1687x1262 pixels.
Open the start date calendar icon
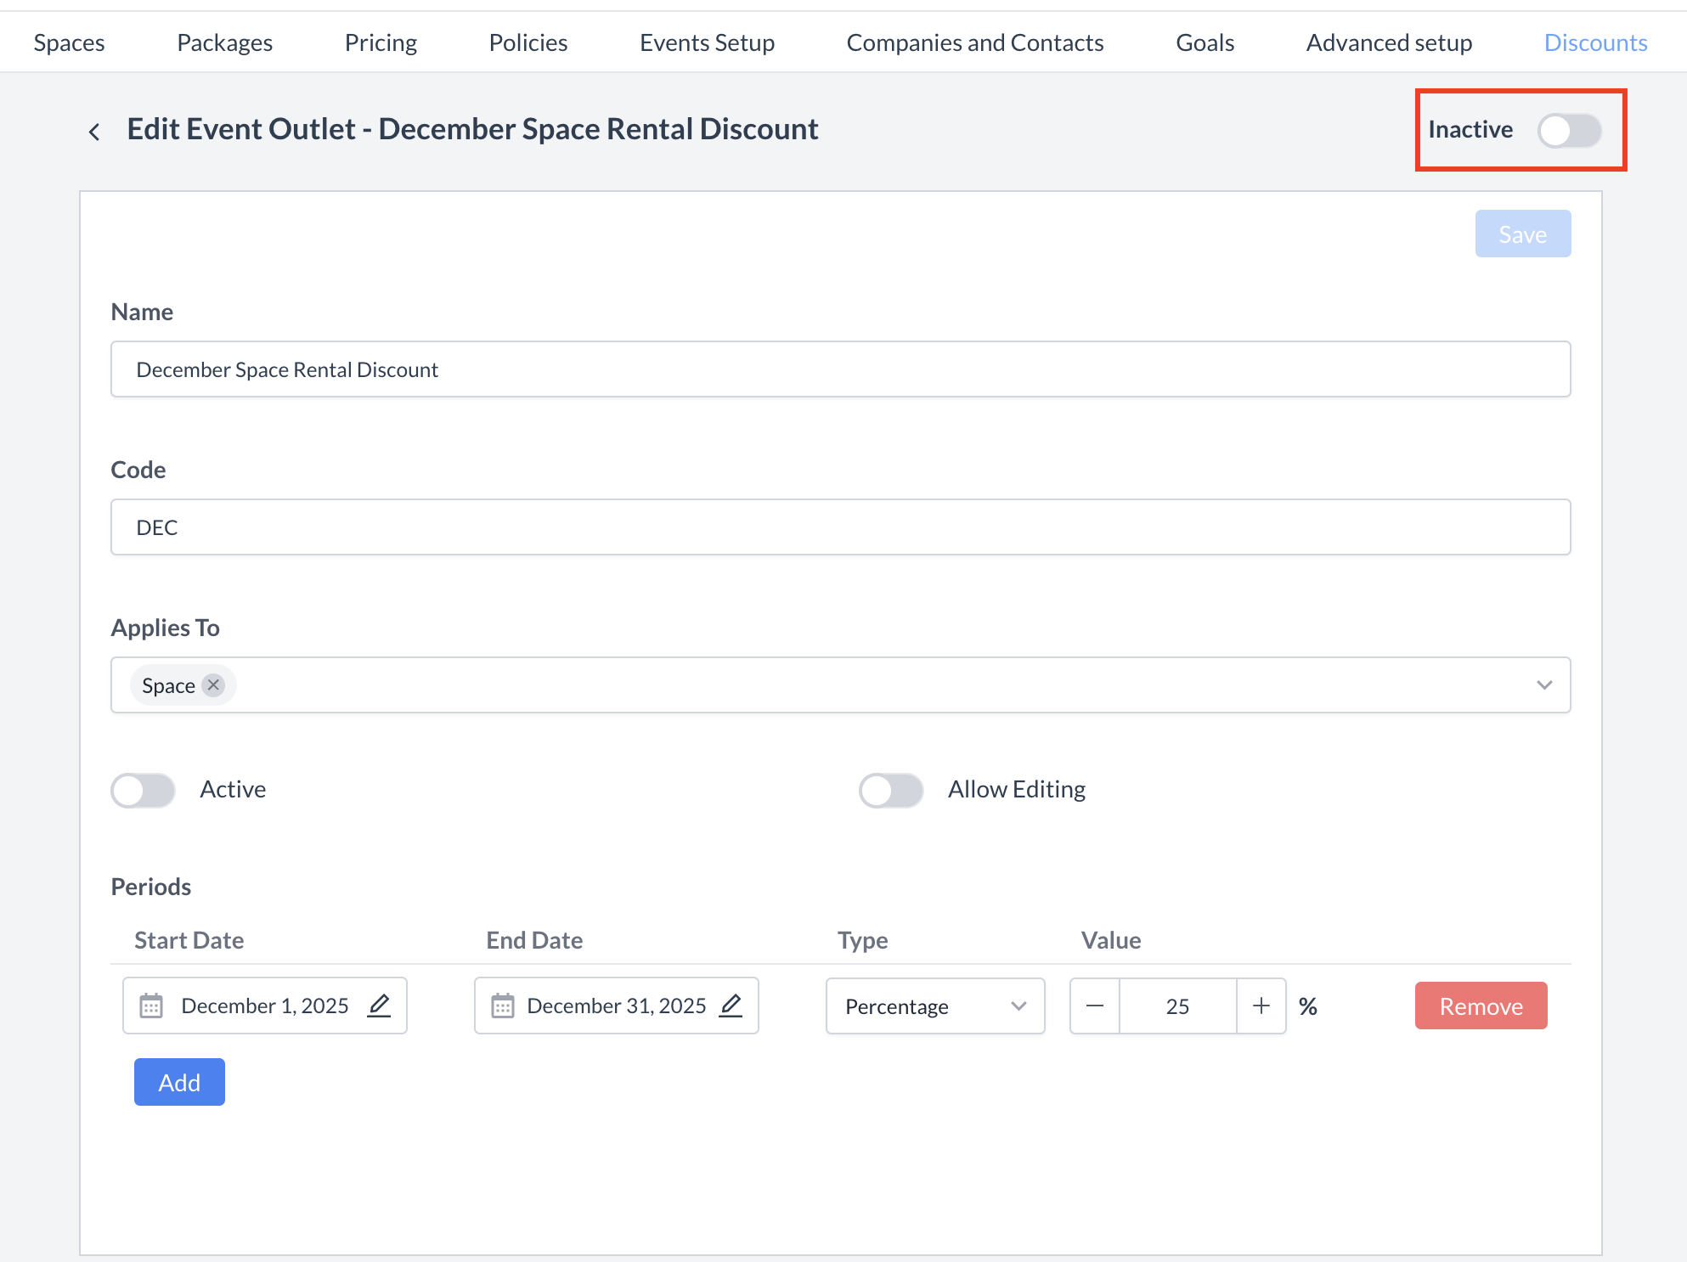(153, 1006)
